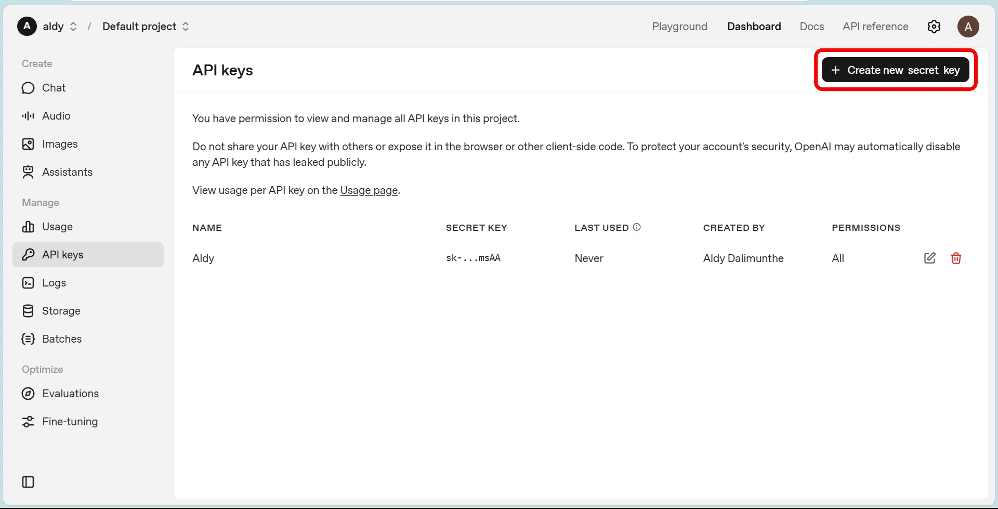Click the aldy organization avatar
Viewport: 998px width, 509px height.
27,26
